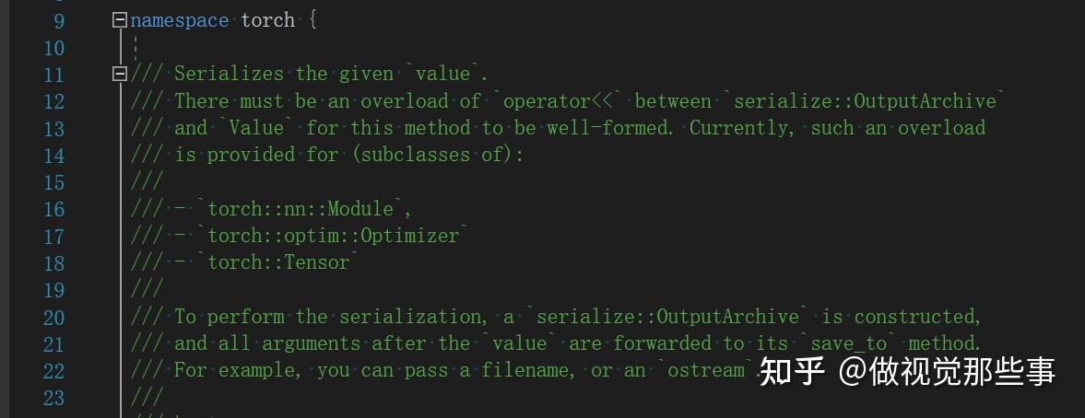
Task: Click the torch::optim::Optimizer text
Action: click(333, 236)
